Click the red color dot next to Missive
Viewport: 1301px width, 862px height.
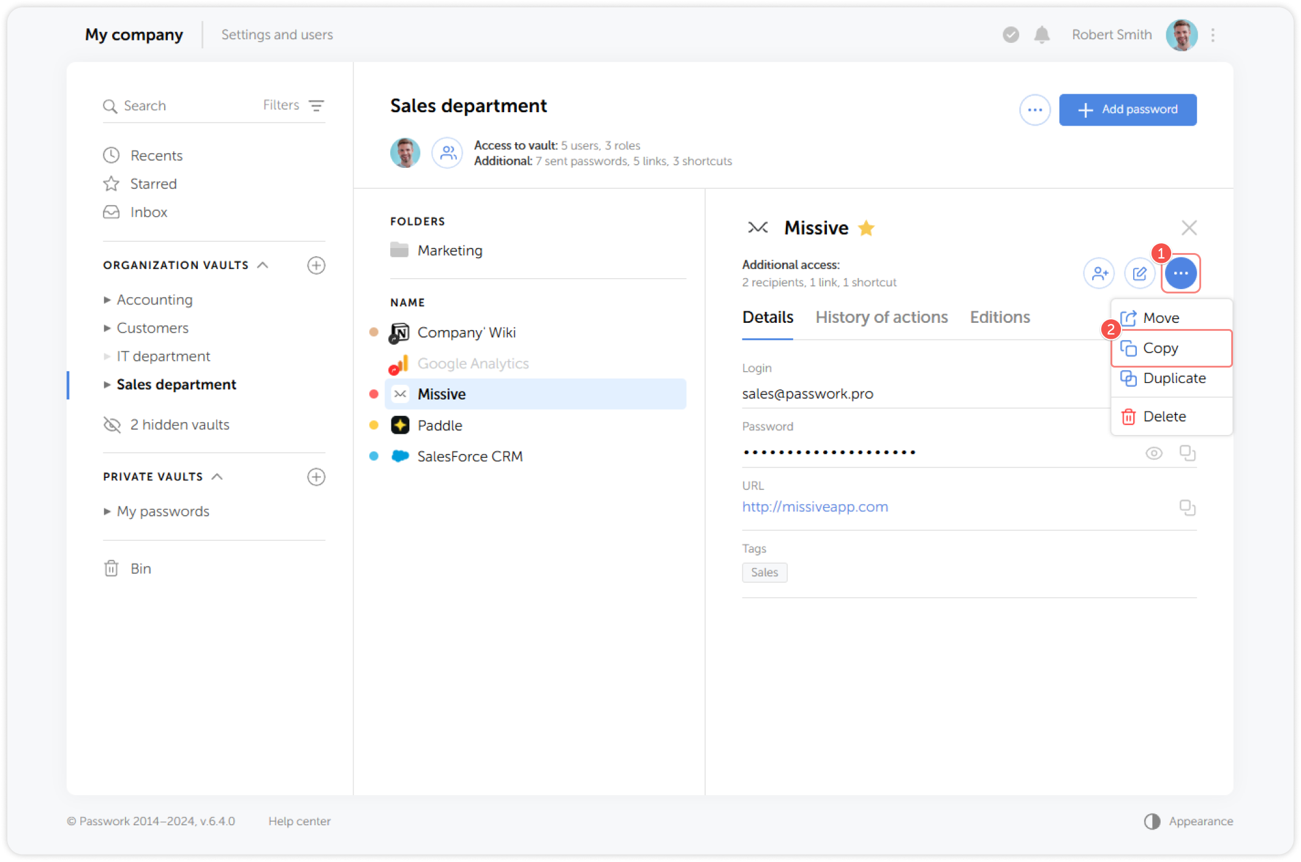point(374,394)
